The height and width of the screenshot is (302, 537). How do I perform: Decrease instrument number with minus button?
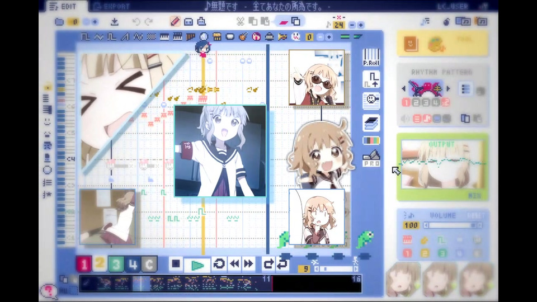tap(320, 37)
